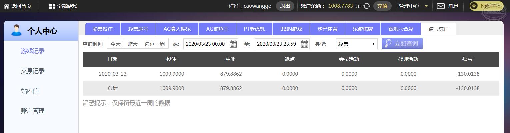Select the PT老虎机 tab
Image resolution: width=510 pixels, height=133 pixels.
(x=254, y=29)
